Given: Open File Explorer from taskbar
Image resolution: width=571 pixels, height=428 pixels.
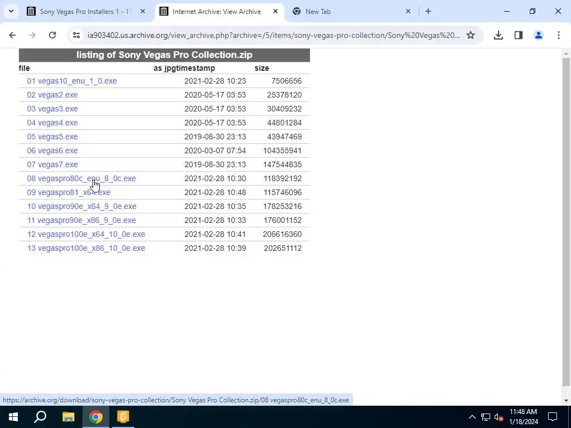Looking at the screenshot, I should [x=68, y=417].
